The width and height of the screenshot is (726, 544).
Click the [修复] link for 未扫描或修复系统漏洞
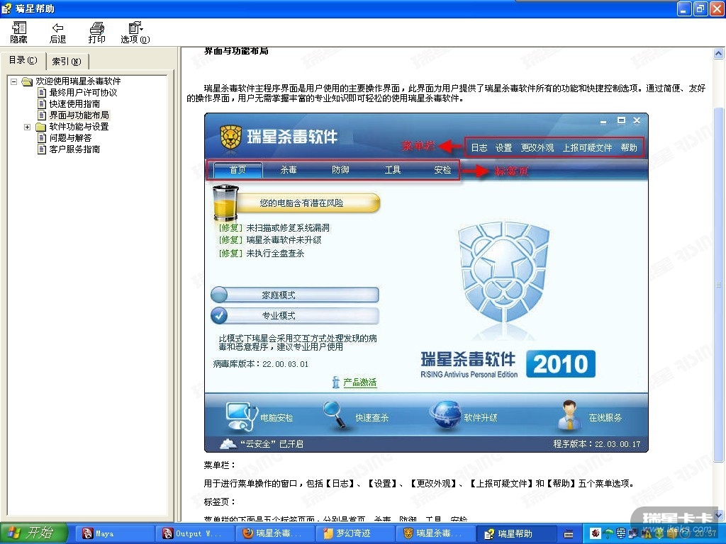click(230, 227)
